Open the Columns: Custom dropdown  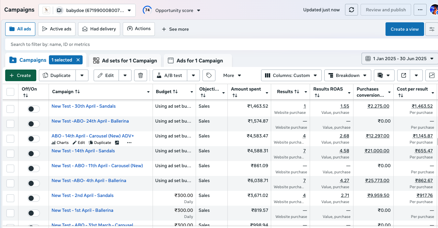pyautogui.click(x=291, y=75)
